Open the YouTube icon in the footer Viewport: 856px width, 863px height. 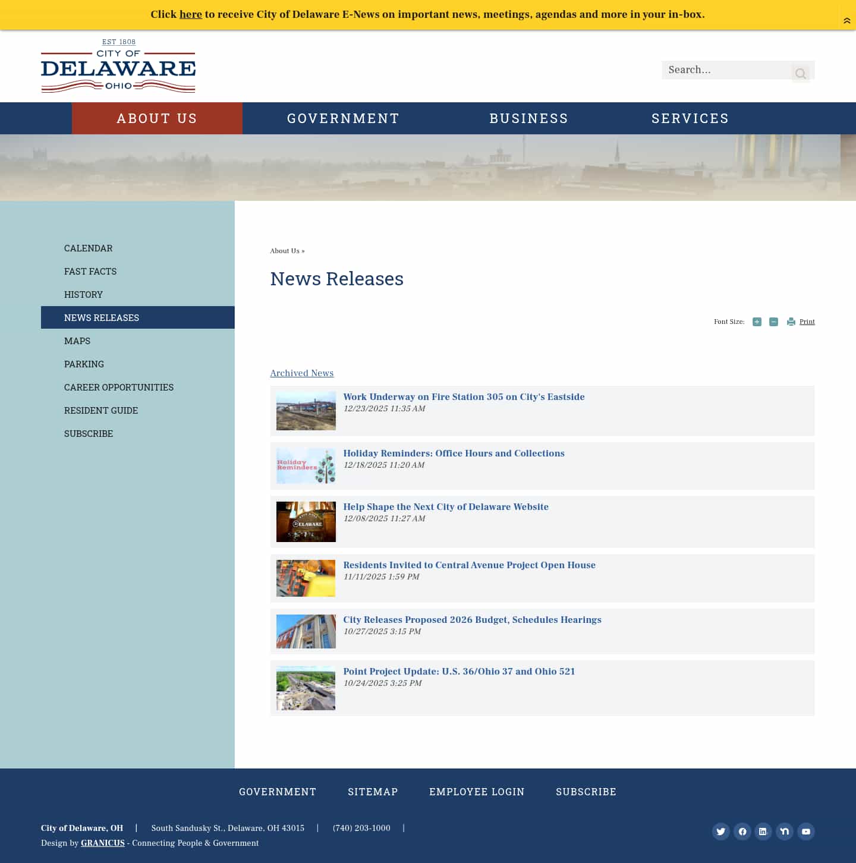click(805, 831)
